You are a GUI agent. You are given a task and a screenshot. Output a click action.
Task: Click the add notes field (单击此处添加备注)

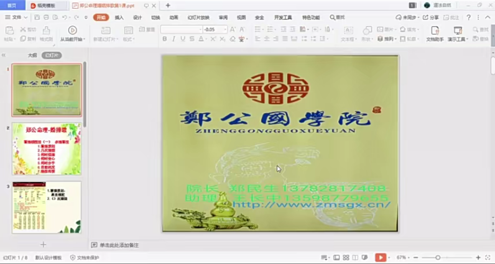[x=119, y=245]
